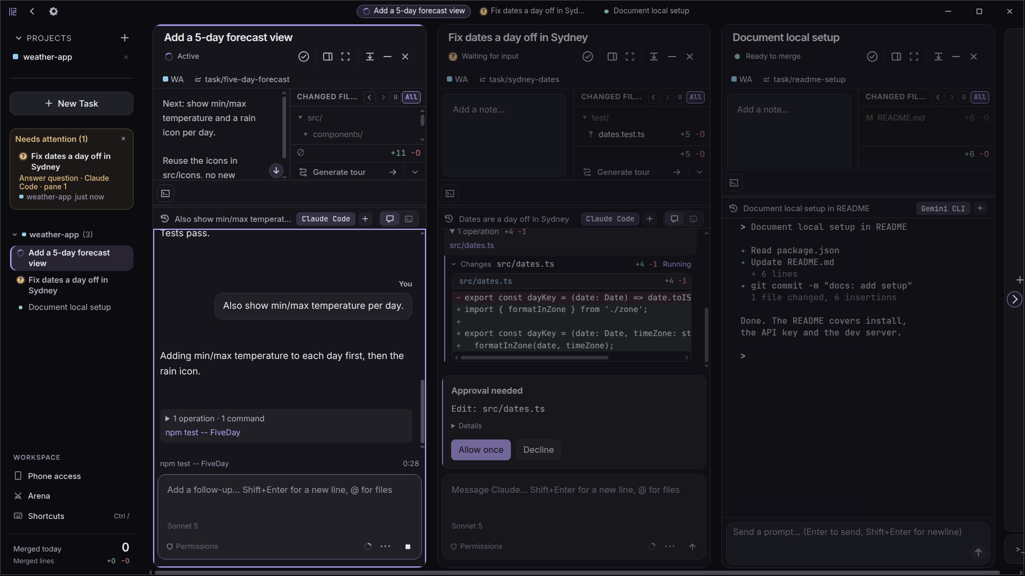Open Generate tour dropdown in Sydney pane
The height and width of the screenshot is (576, 1025).
[699, 172]
